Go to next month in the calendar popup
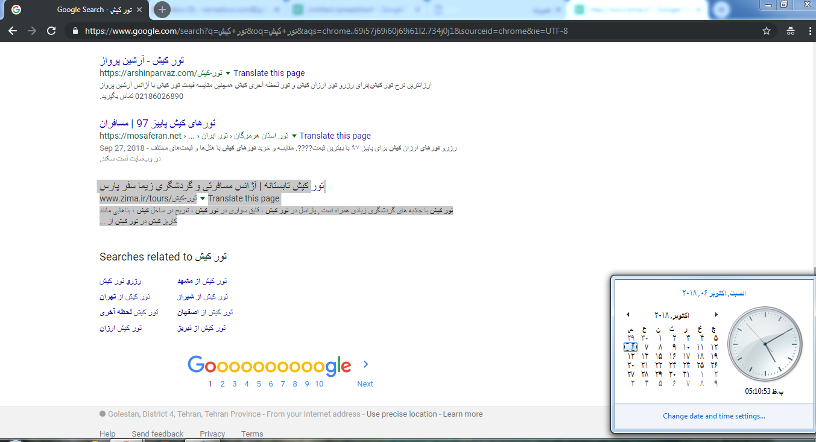This screenshot has height=442, width=816. (716, 315)
